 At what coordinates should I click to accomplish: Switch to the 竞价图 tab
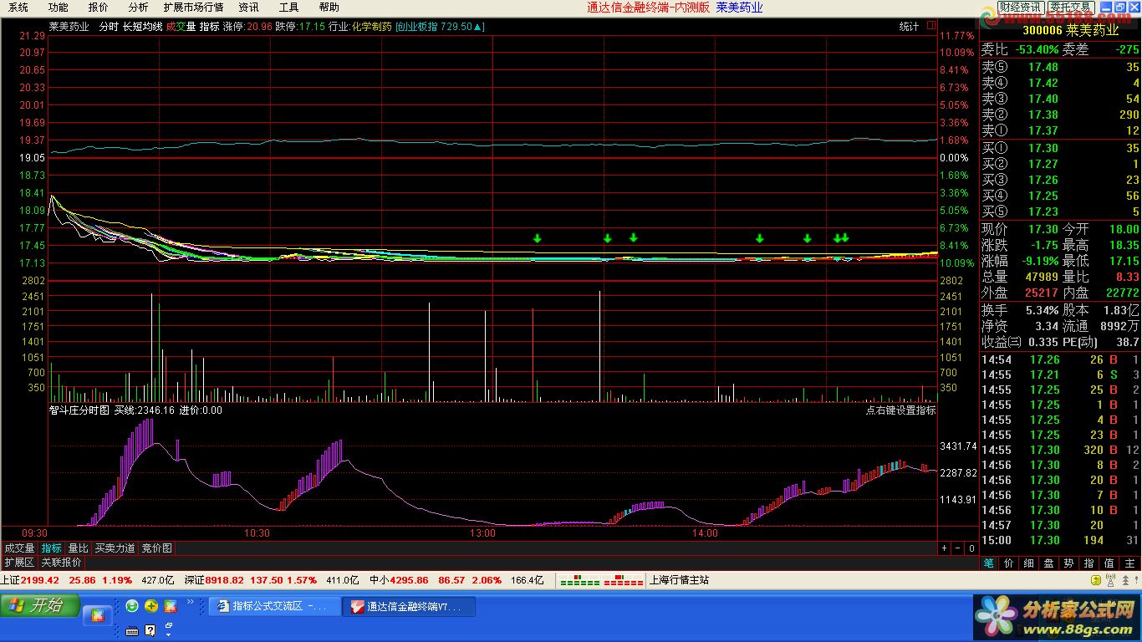tap(156, 548)
